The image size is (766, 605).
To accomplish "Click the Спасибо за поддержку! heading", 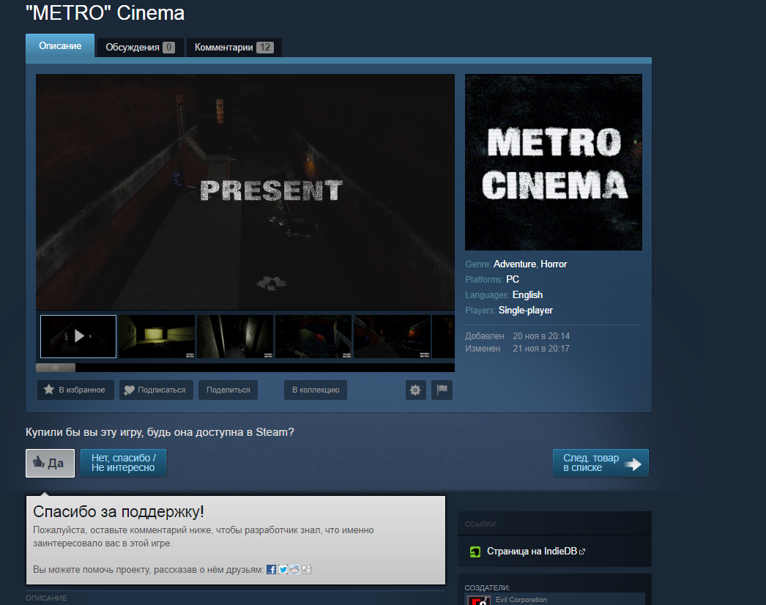I will pos(119,512).
